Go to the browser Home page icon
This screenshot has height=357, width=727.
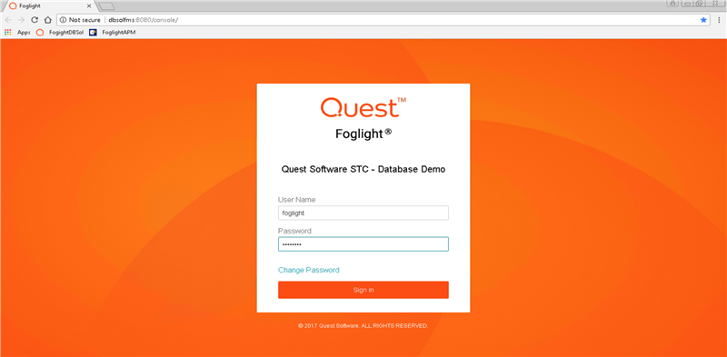click(x=47, y=20)
